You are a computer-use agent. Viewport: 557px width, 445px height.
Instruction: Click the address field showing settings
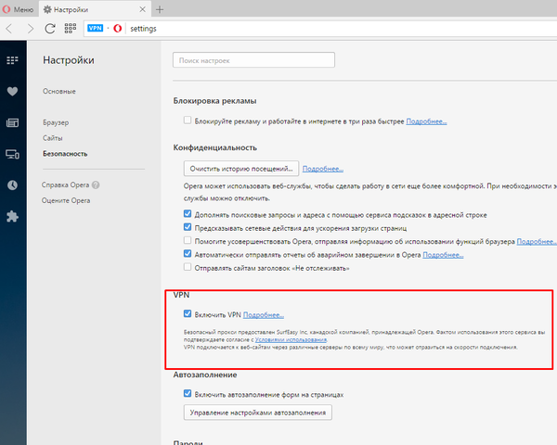319,29
